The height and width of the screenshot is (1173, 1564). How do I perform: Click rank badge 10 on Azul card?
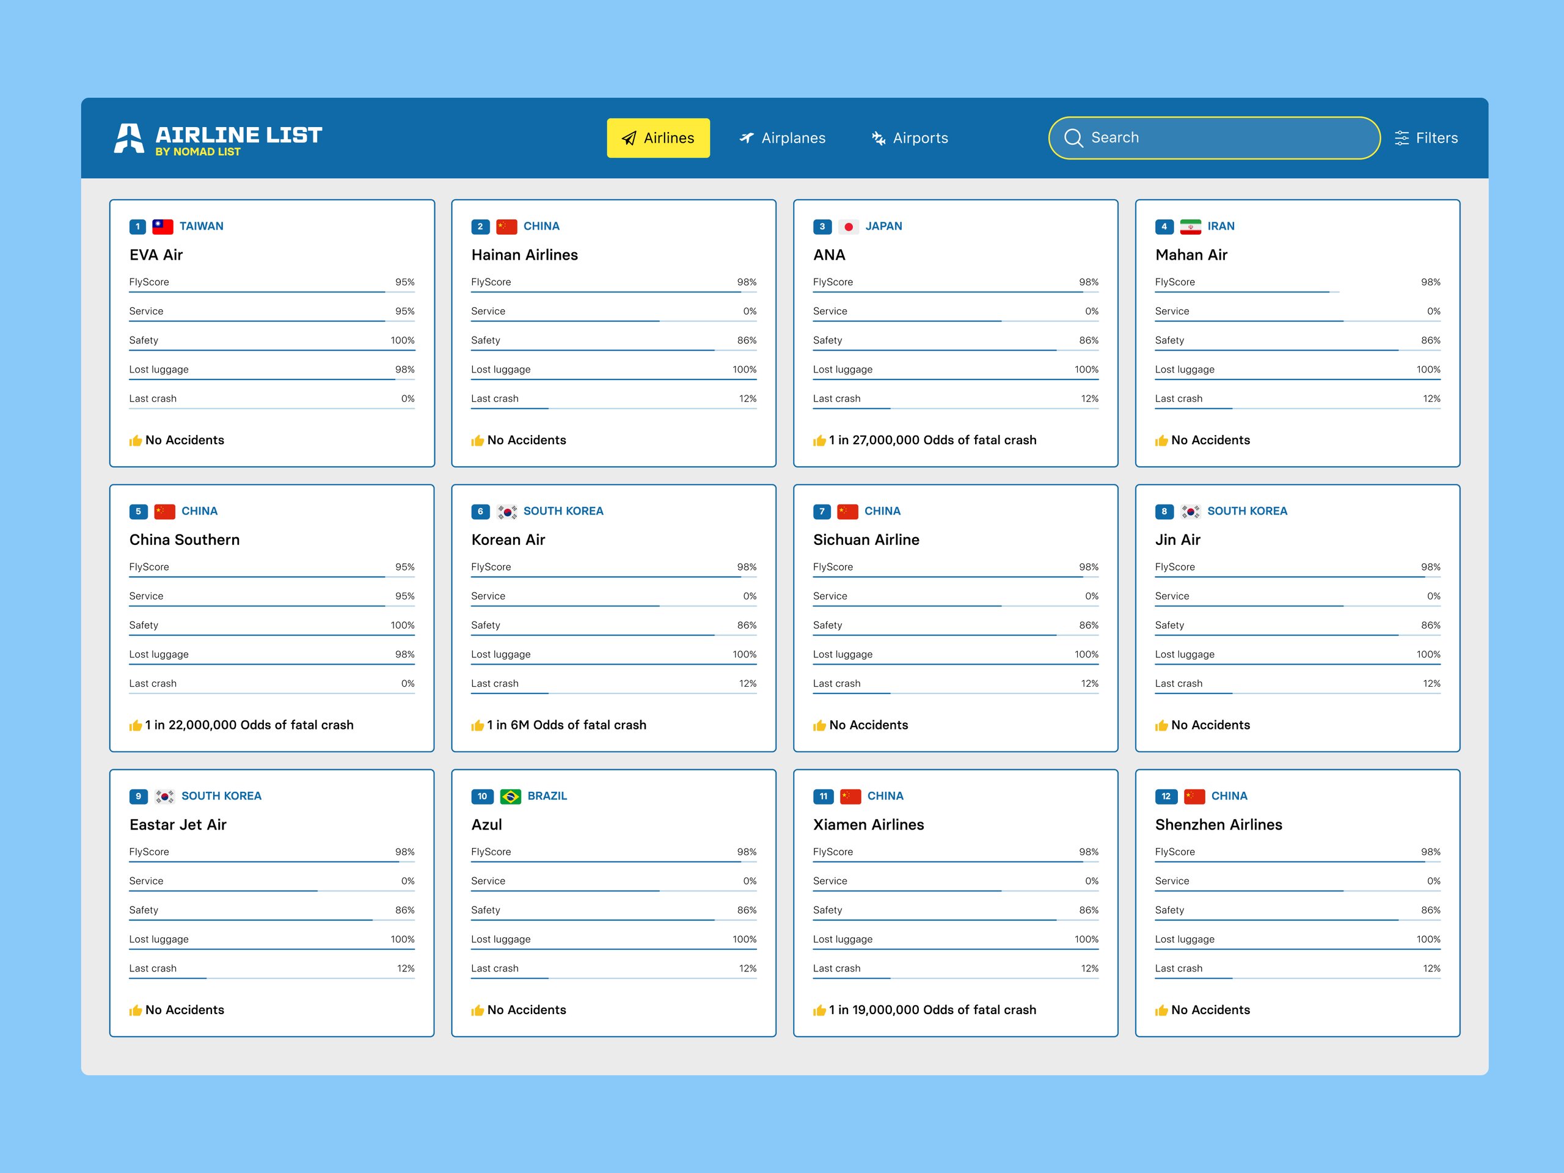pos(482,796)
